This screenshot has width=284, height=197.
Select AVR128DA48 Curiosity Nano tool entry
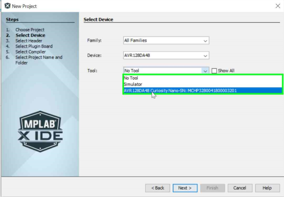[180, 90]
